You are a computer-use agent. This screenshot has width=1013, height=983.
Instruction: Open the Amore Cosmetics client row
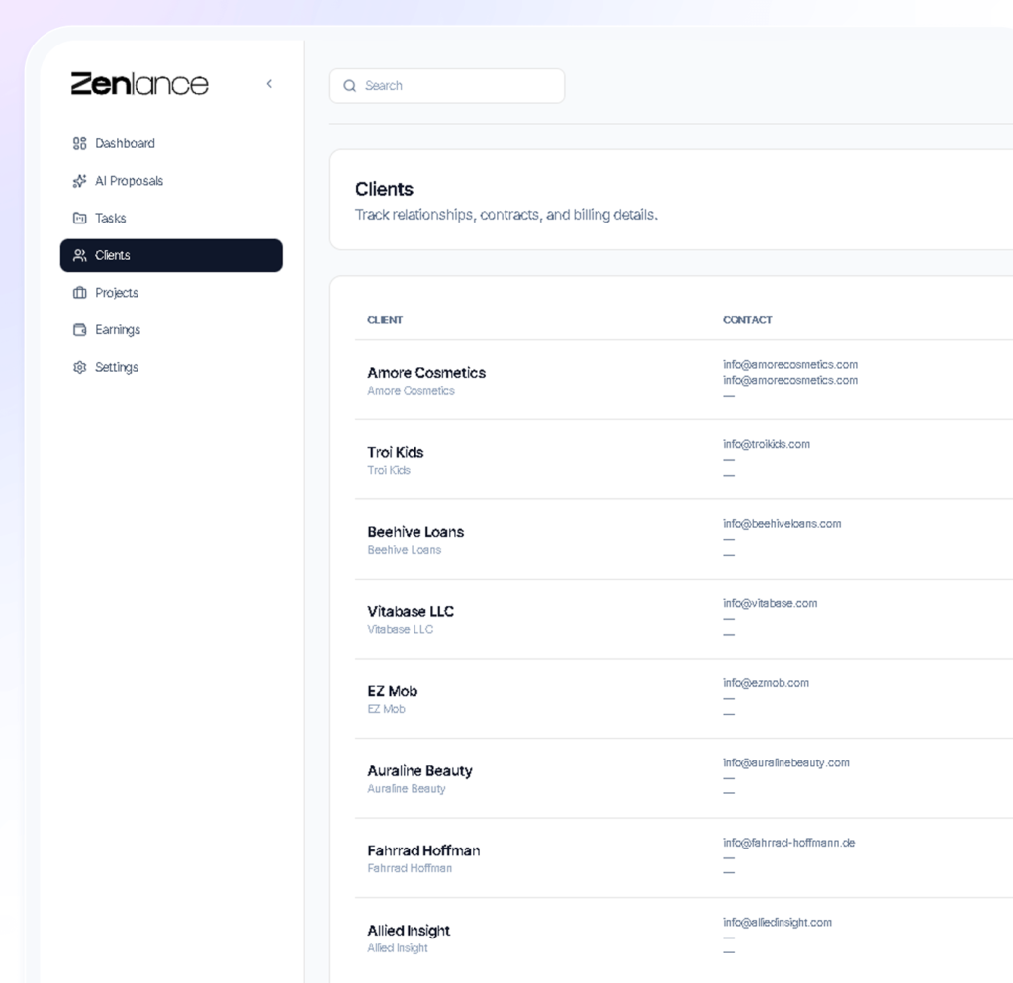coord(426,373)
